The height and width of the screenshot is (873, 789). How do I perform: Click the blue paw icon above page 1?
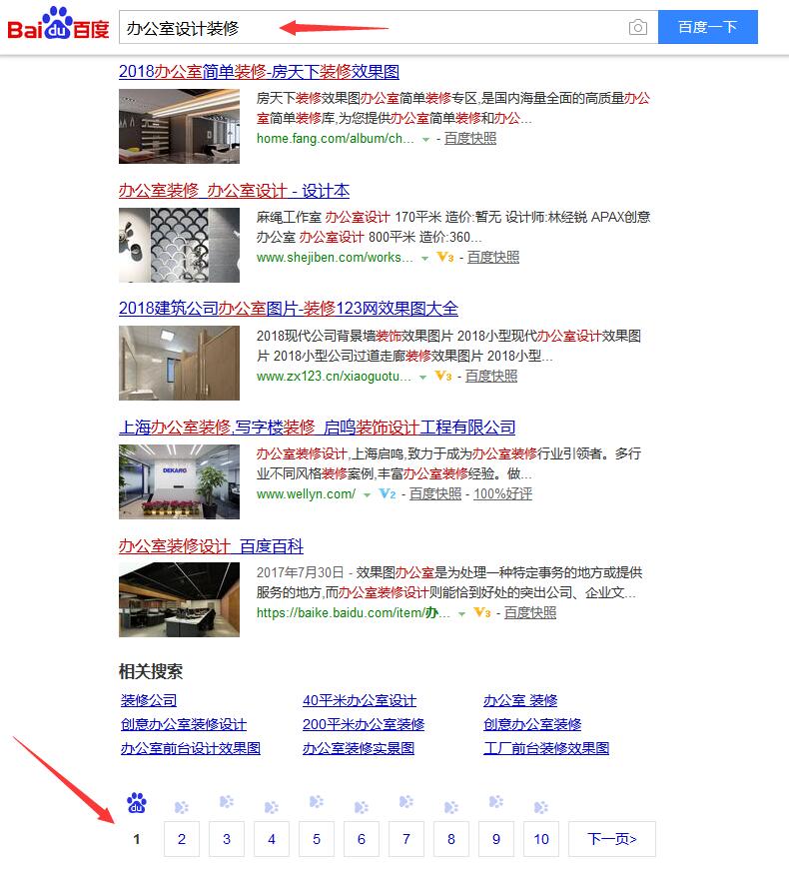pos(137,802)
